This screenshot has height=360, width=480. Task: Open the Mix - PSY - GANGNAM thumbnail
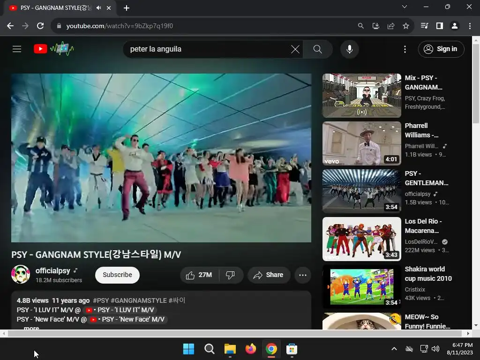(361, 96)
